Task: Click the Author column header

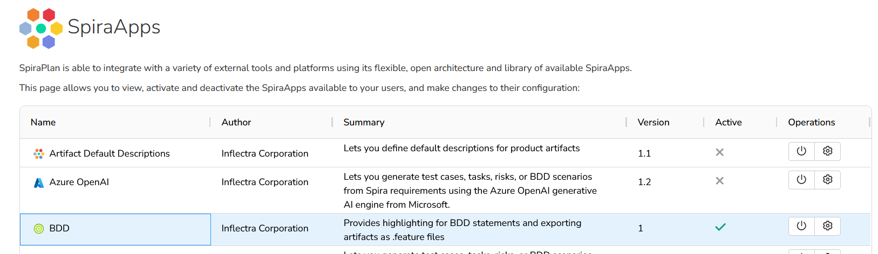Action: click(236, 123)
